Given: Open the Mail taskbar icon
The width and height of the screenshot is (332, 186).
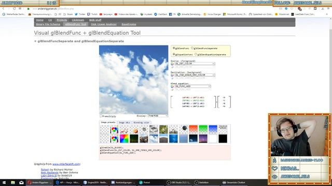Looking at the screenshot, I should (x=21, y=182).
